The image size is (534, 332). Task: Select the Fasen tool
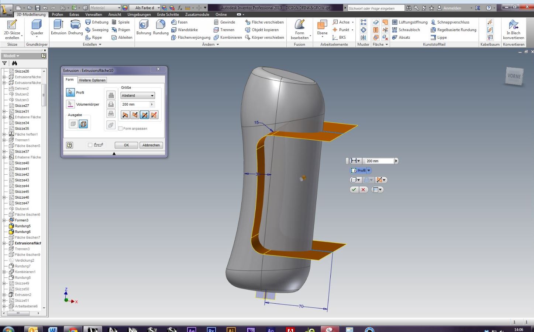(179, 22)
